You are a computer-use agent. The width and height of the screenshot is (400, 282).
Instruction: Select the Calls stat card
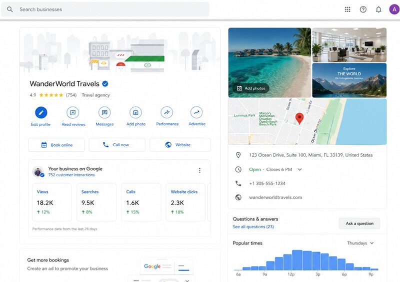141,202
